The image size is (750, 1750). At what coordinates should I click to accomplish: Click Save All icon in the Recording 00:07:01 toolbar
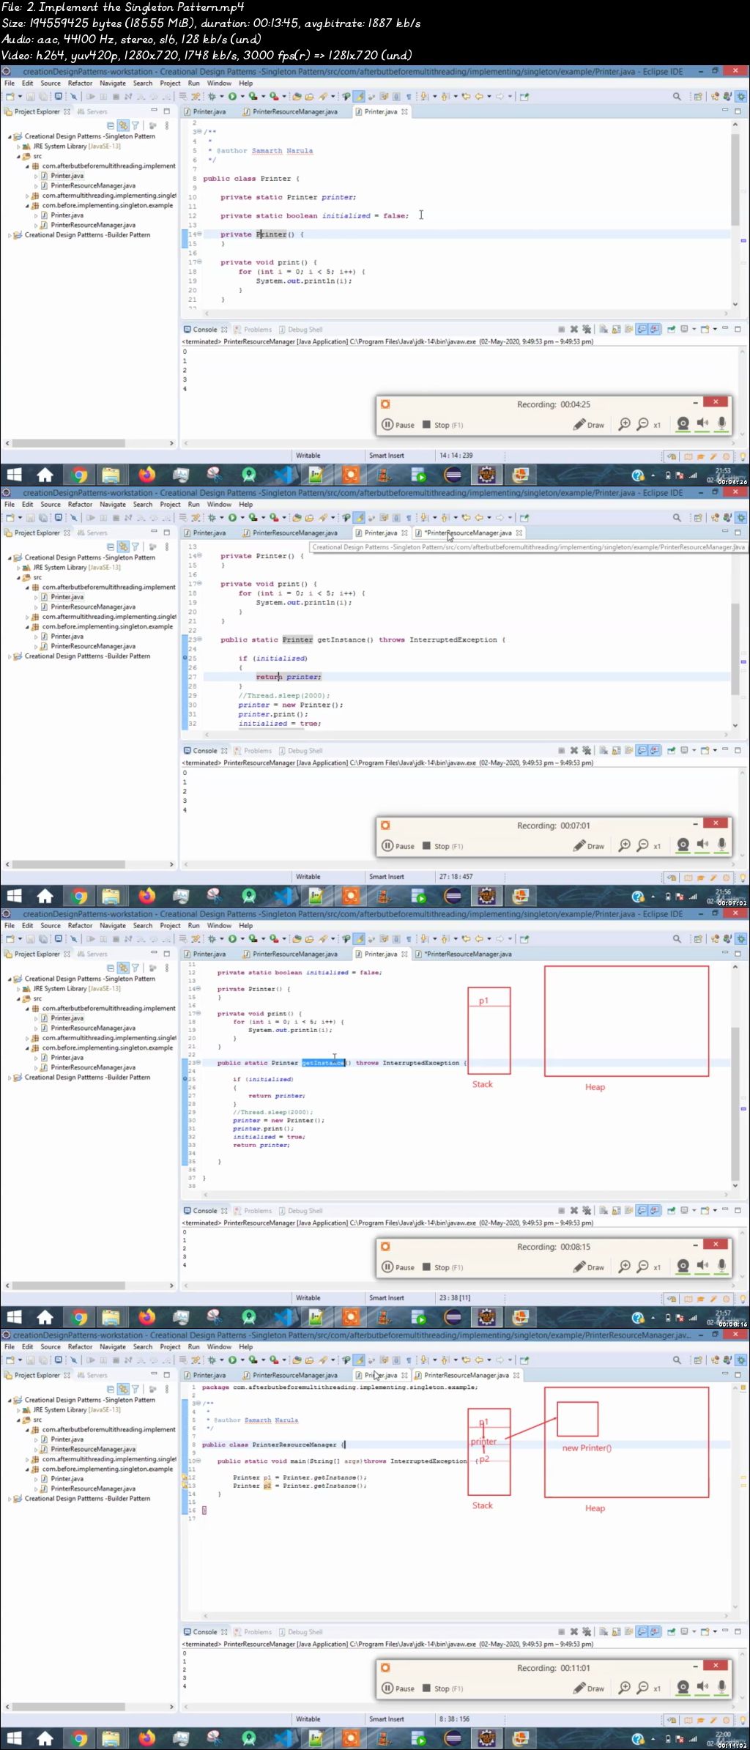click(42, 518)
